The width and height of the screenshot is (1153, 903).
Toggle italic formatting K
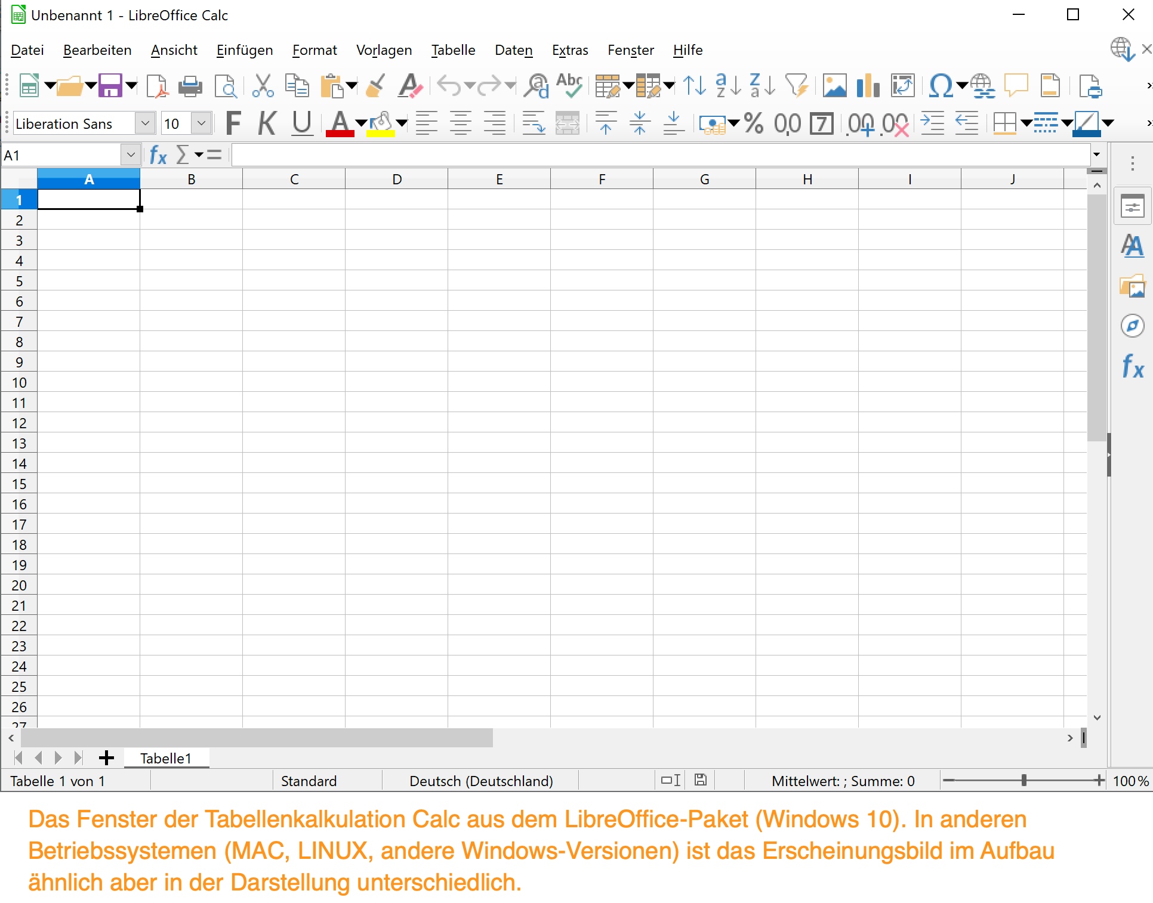pyautogui.click(x=267, y=123)
